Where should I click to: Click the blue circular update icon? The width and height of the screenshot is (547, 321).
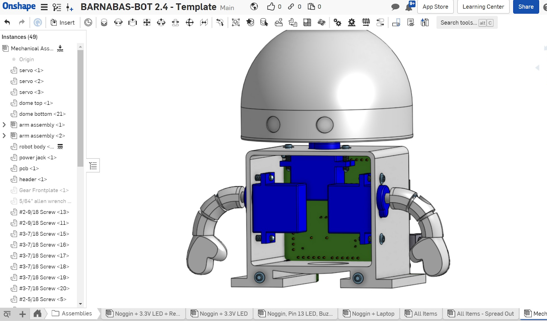[x=38, y=23]
